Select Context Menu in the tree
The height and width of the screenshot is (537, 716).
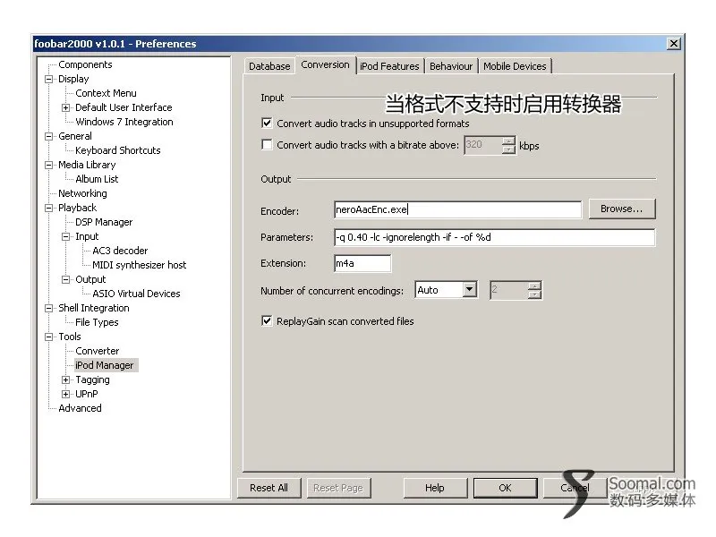point(106,93)
